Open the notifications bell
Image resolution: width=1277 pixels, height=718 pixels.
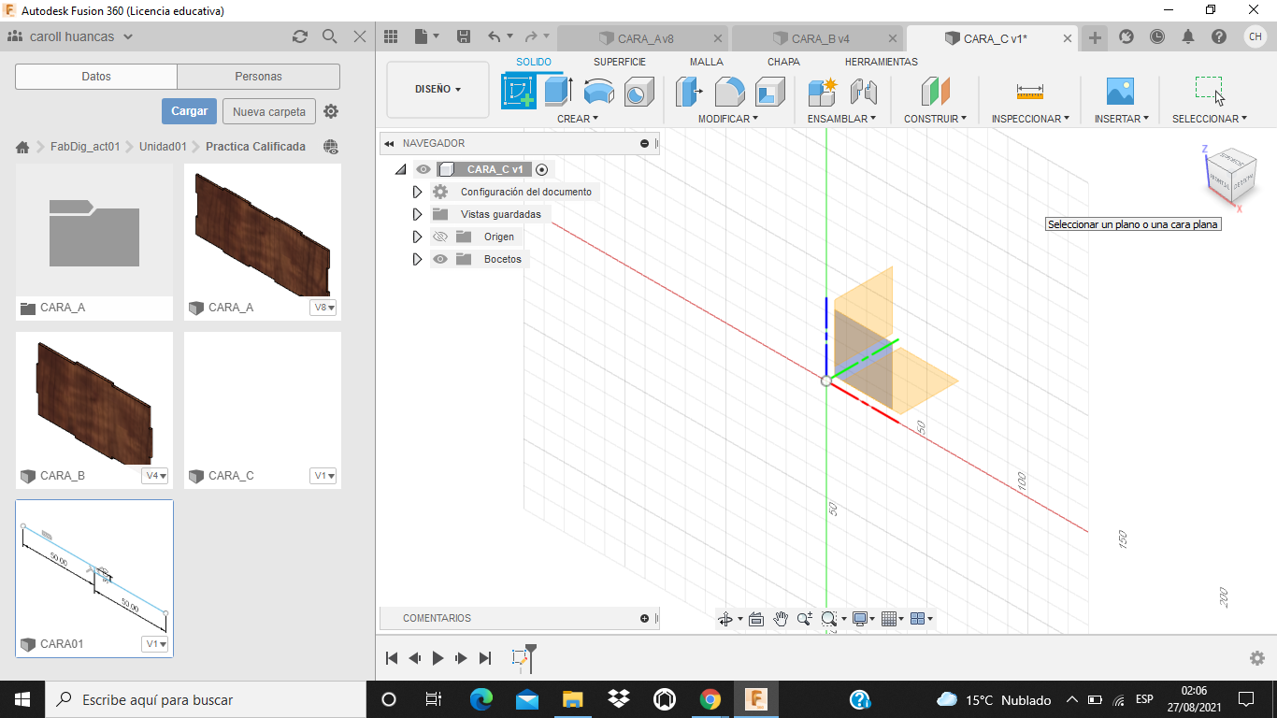pyautogui.click(x=1188, y=36)
